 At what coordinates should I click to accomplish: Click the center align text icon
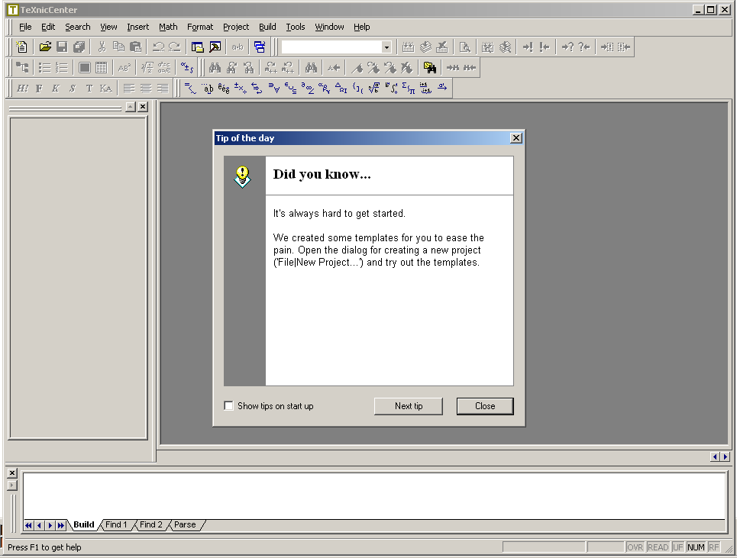pyautogui.click(x=145, y=88)
